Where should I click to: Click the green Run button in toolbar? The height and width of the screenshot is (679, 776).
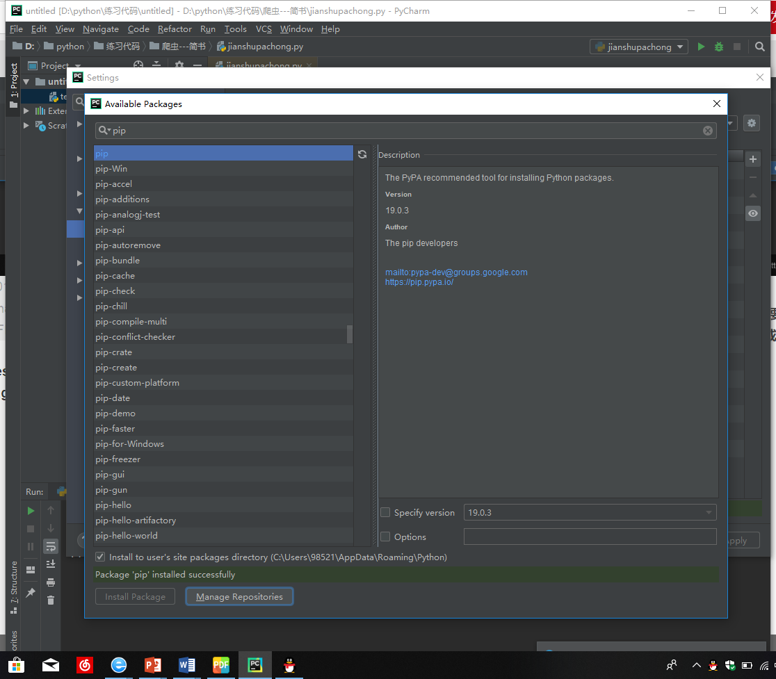tap(701, 47)
